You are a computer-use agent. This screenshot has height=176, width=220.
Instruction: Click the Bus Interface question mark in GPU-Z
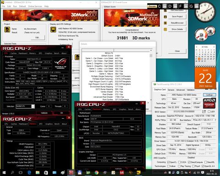215,120
